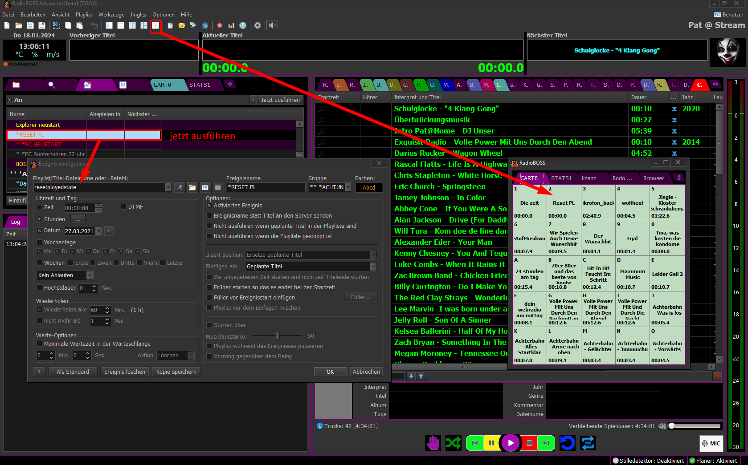The height and width of the screenshot is (465, 748).
Task: Click the purple hand icon
Action: pos(433,443)
